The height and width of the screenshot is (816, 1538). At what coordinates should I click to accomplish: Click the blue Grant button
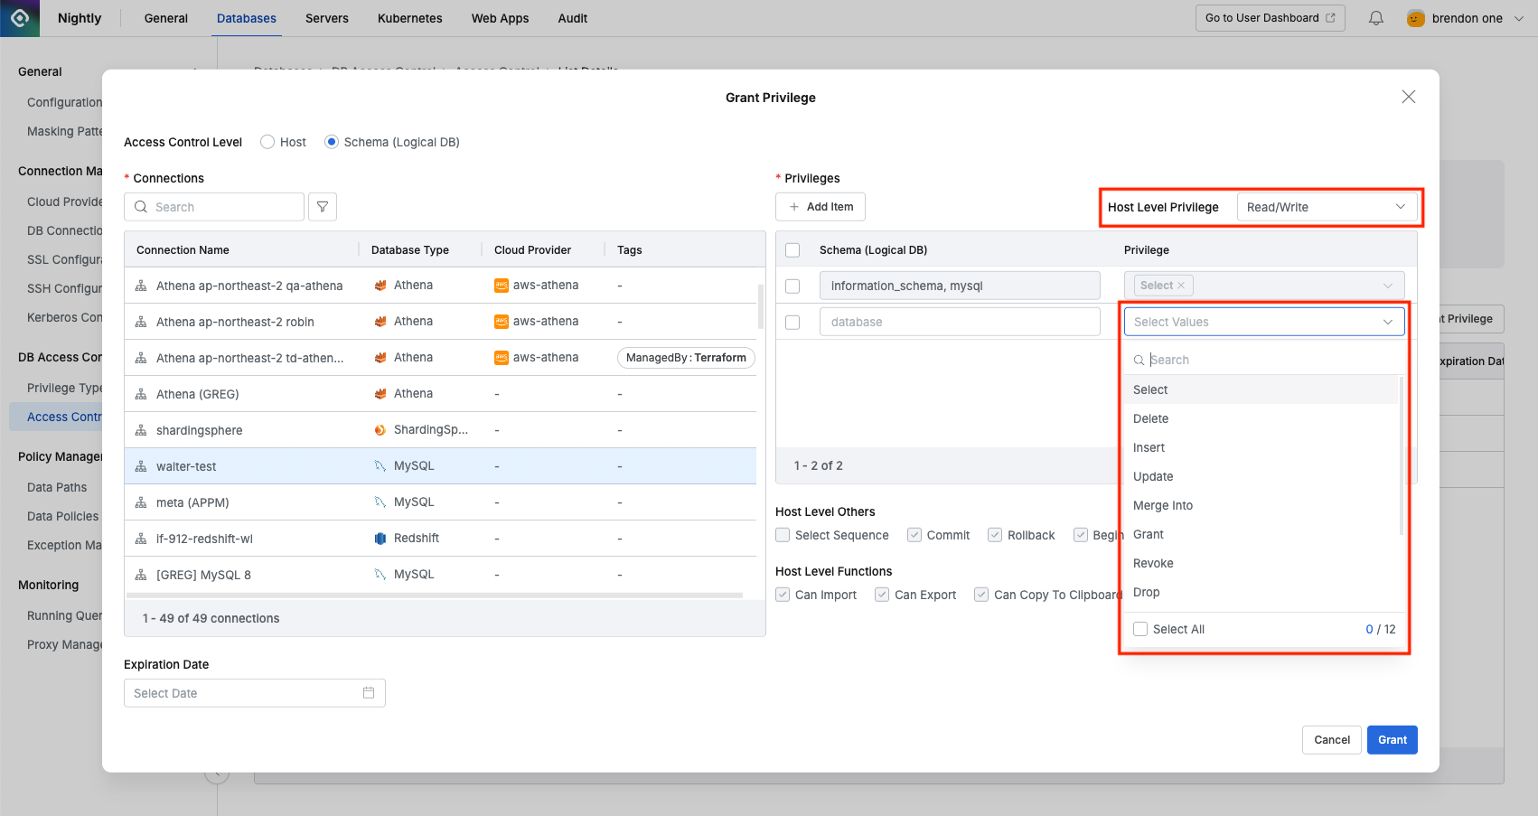(x=1392, y=739)
